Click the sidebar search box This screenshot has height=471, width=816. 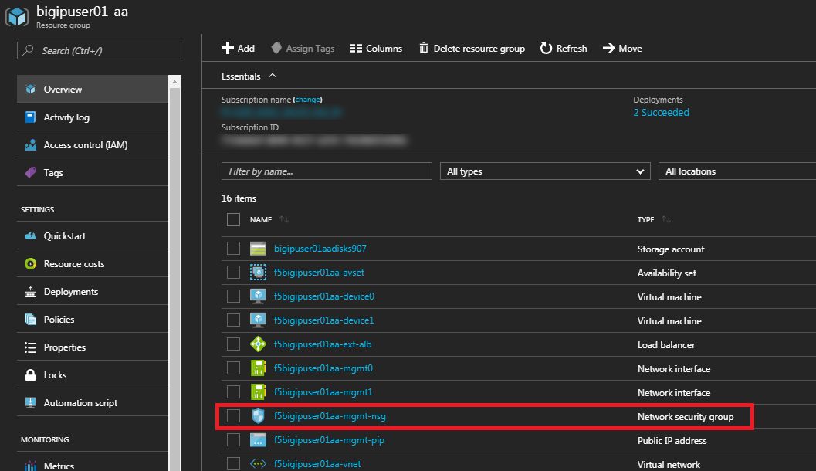pyautogui.click(x=99, y=50)
